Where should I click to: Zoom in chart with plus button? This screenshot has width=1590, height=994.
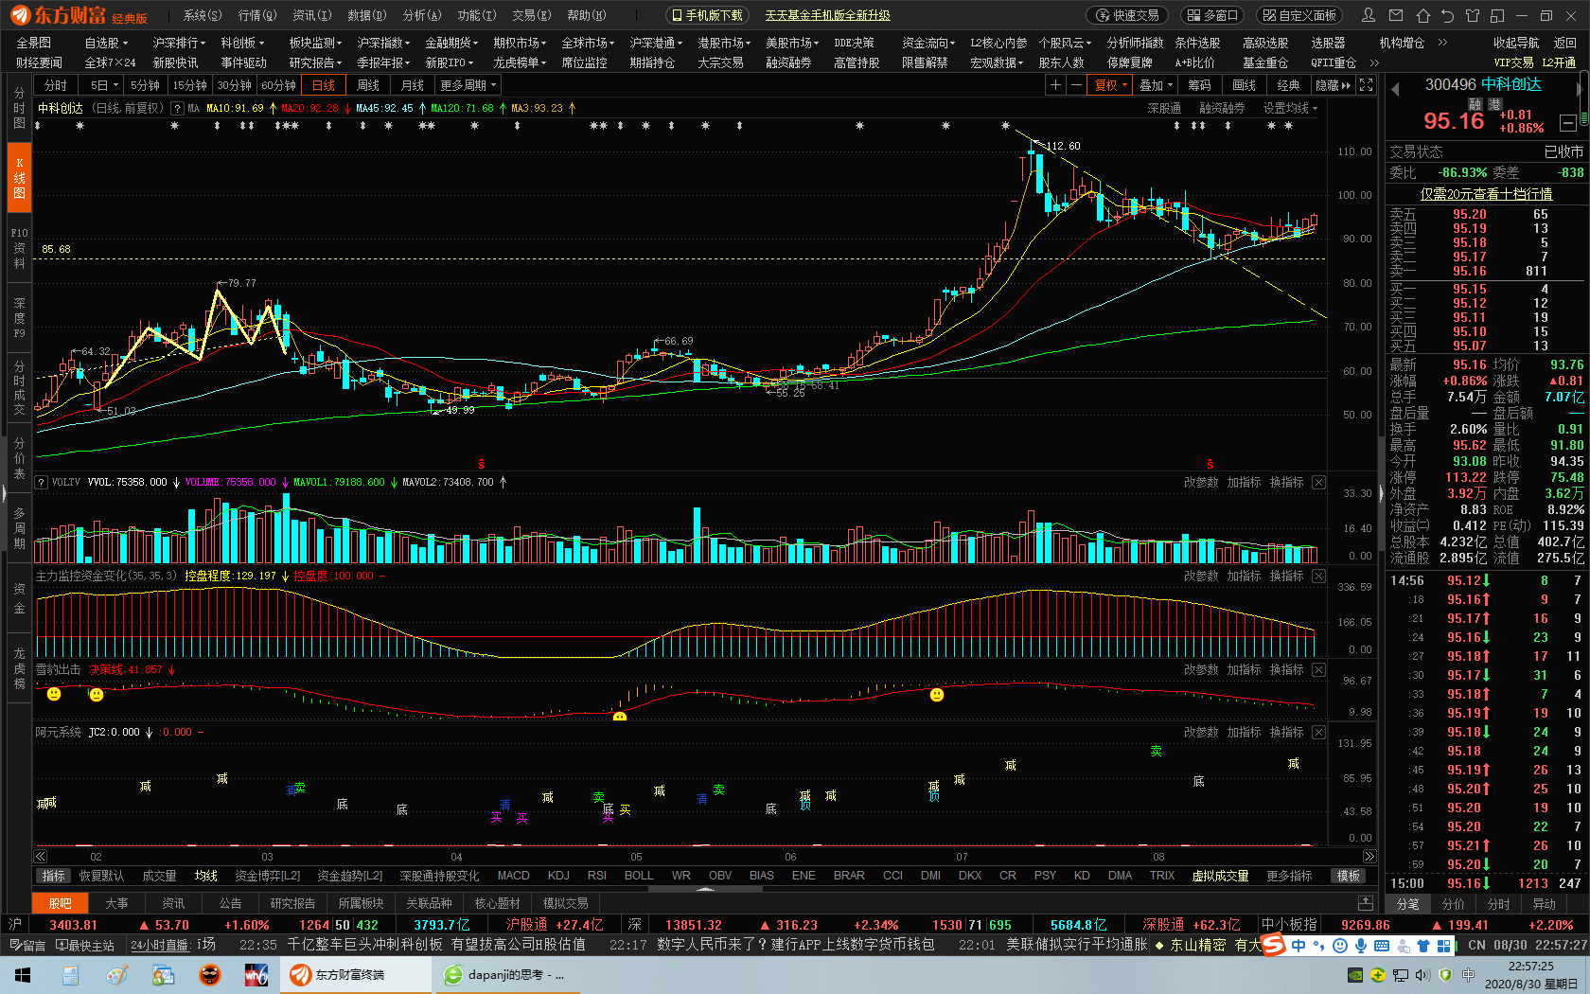[1055, 85]
